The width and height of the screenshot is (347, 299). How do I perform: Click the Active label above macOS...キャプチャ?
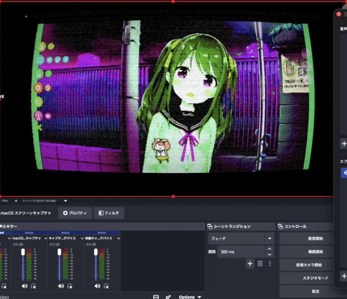coord(29,233)
